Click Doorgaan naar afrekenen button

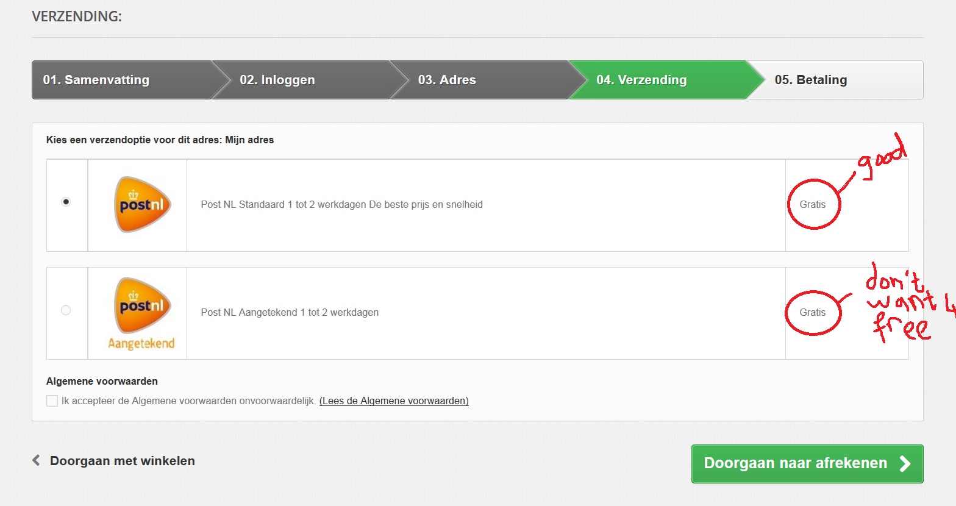(x=807, y=464)
